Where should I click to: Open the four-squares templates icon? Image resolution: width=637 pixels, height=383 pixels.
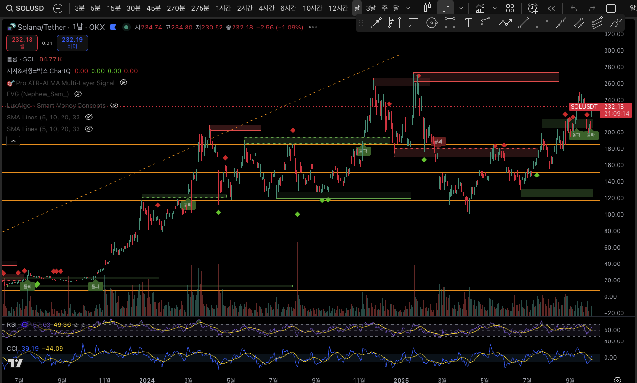click(x=510, y=8)
